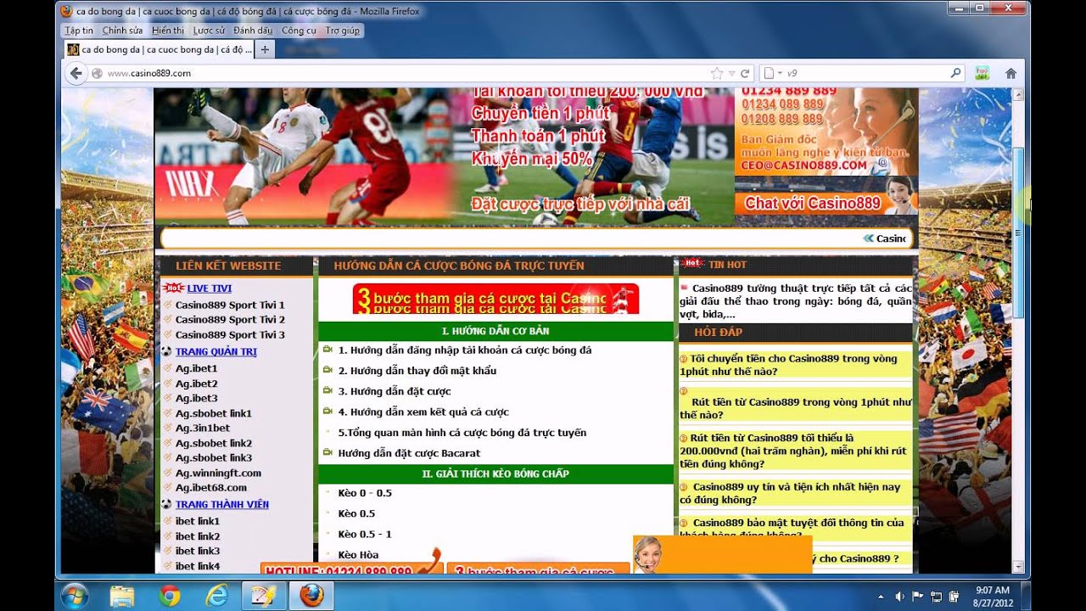Open the Hiển thị menu
The width and height of the screenshot is (1086, 611).
[x=168, y=31]
